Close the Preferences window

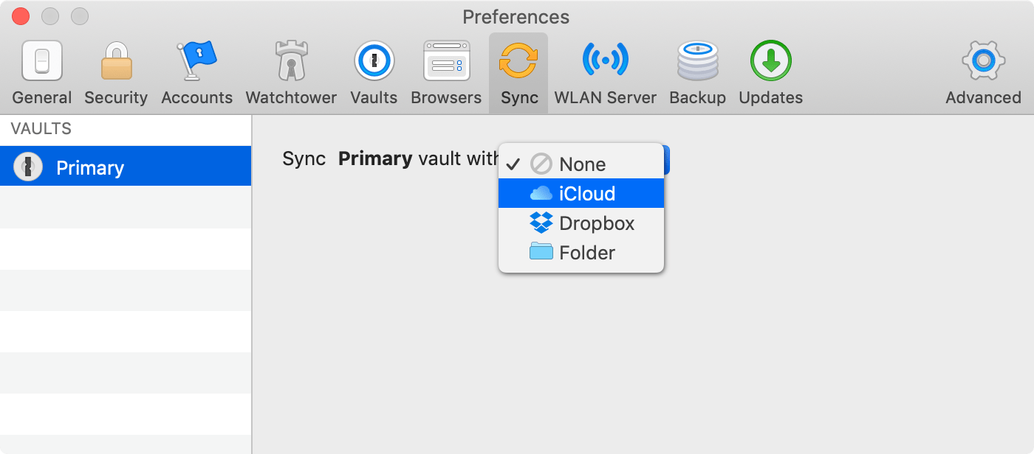tap(20, 15)
